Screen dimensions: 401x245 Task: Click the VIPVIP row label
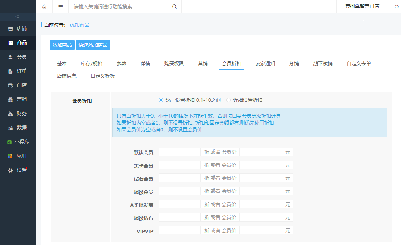tap(145, 232)
